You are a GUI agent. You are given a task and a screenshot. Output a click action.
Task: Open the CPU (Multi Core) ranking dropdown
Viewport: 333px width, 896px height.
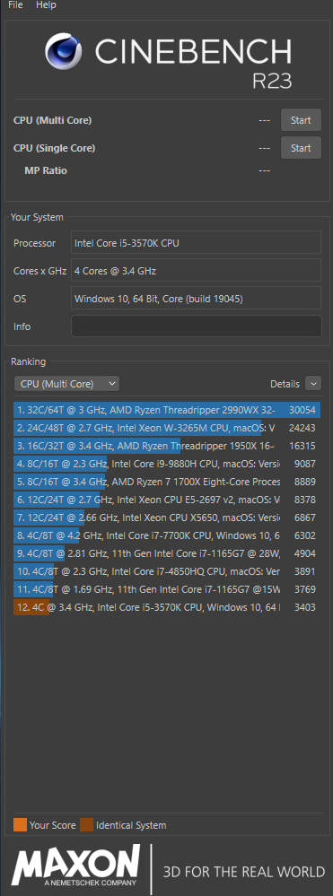point(66,384)
